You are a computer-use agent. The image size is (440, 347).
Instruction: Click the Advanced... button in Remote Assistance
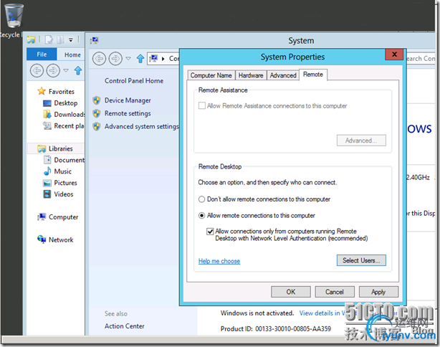coord(361,141)
